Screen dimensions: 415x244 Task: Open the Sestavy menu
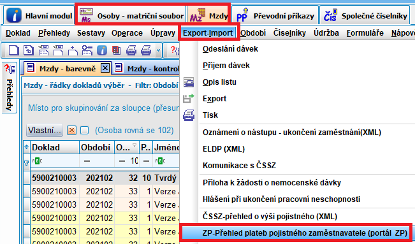91,33
